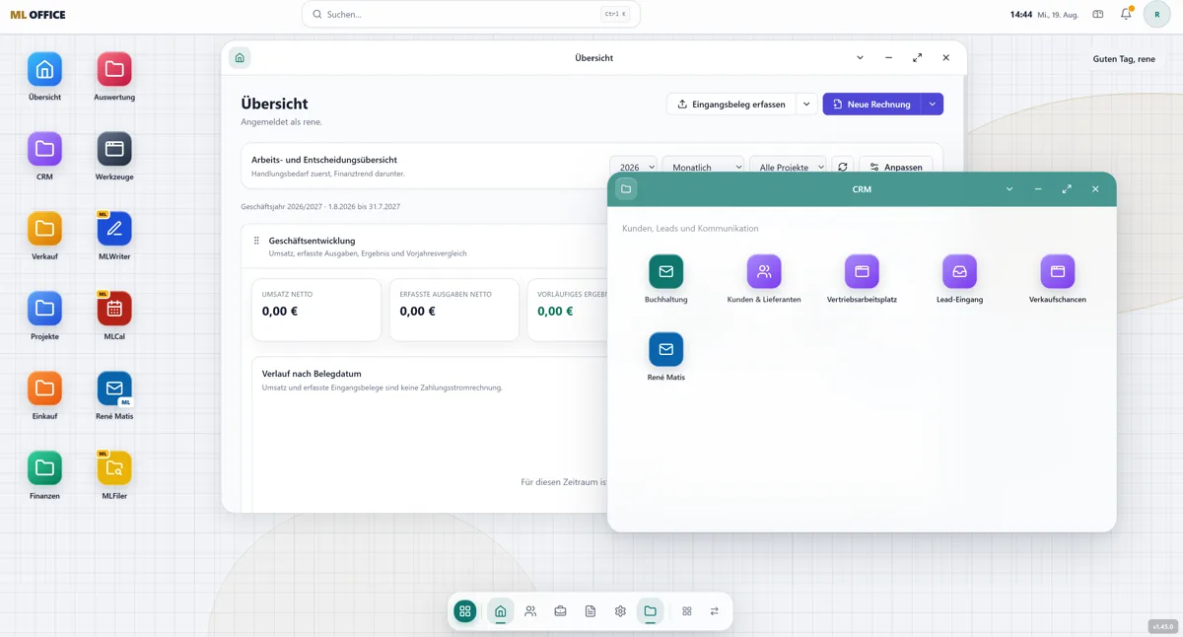Click the green app launcher dock button
Screen dimensions: 1183x637
pyautogui.click(x=465, y=611)
